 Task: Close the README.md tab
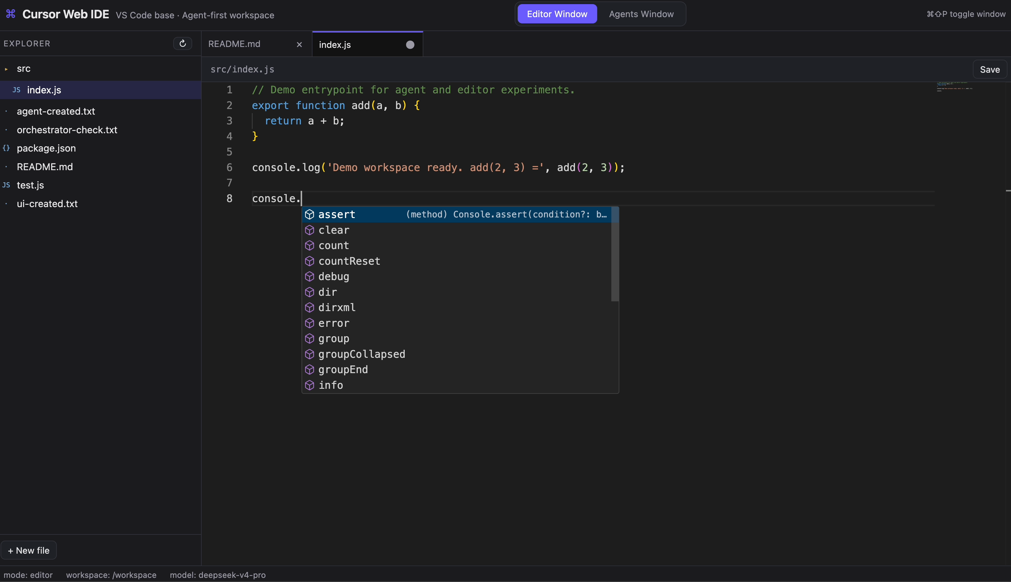pyautogui.click(x=299, y=44)
